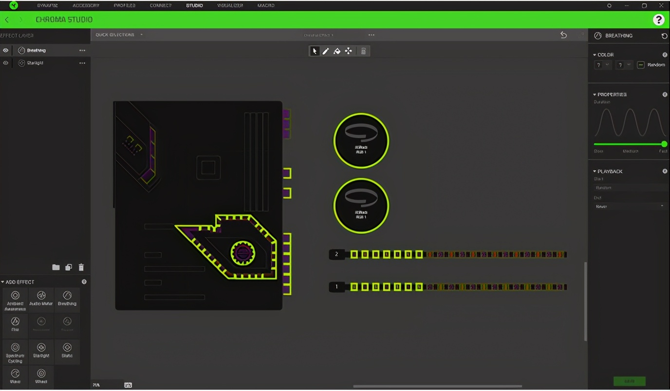Add the Breathing effect from Add Effect grid
The height and width of the screenshot is (391, 670).
coord(67,299)
